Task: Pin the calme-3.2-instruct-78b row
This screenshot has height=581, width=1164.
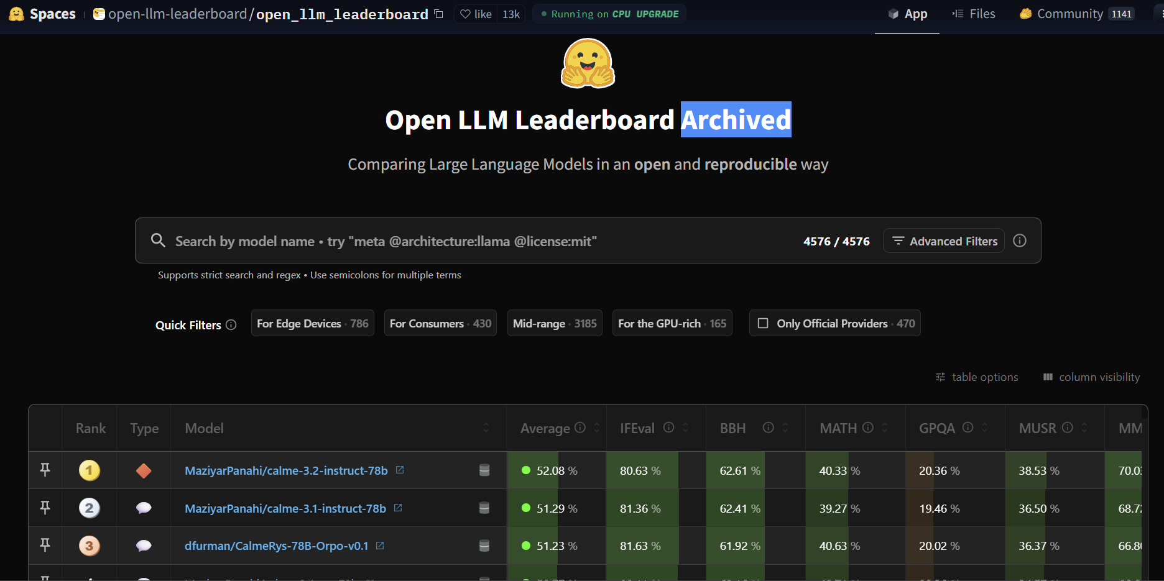Action: 45,470
